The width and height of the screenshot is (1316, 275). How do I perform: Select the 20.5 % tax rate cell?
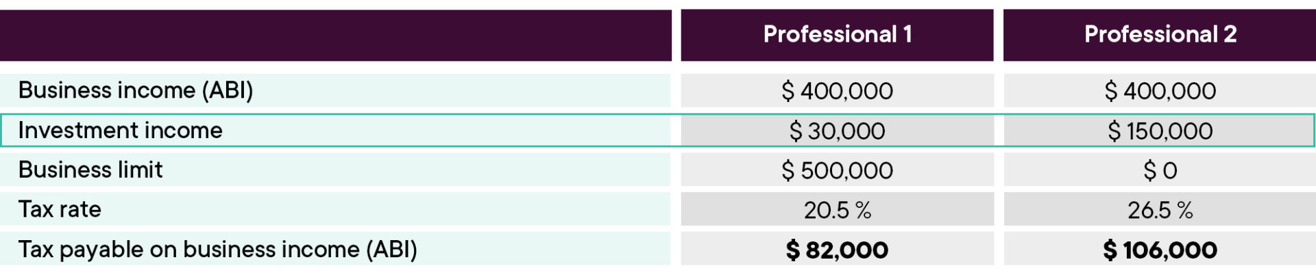click(837, 210)
